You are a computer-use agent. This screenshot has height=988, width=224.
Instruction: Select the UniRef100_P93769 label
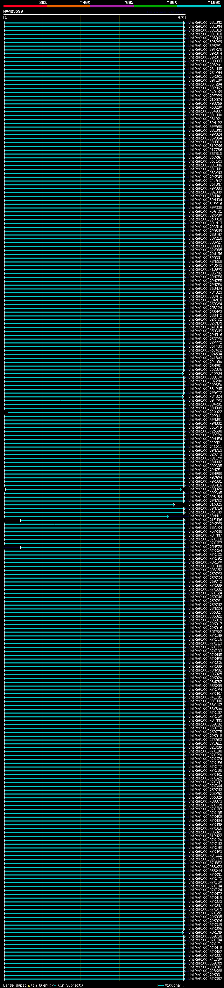tap(205, 103)
